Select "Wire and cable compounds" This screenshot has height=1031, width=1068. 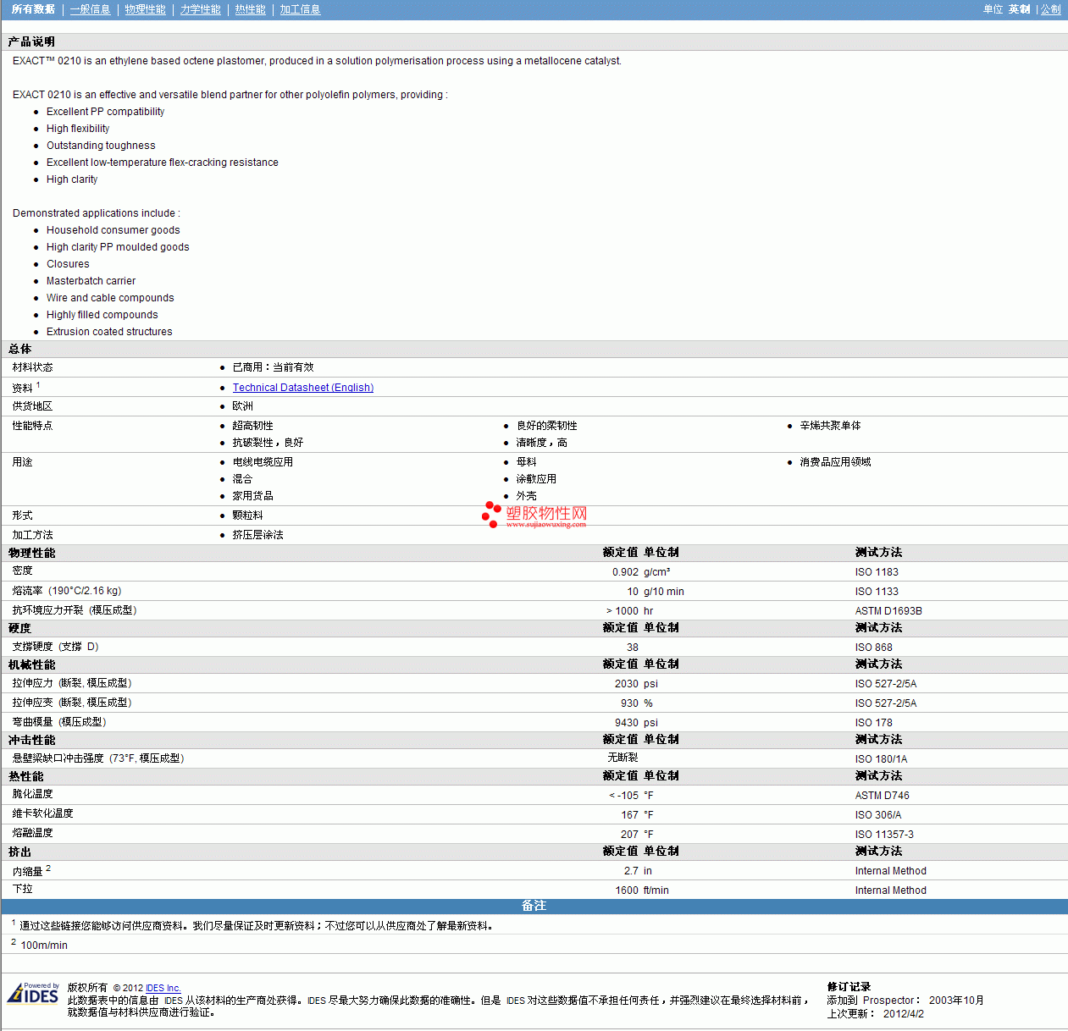coord(110,298)
